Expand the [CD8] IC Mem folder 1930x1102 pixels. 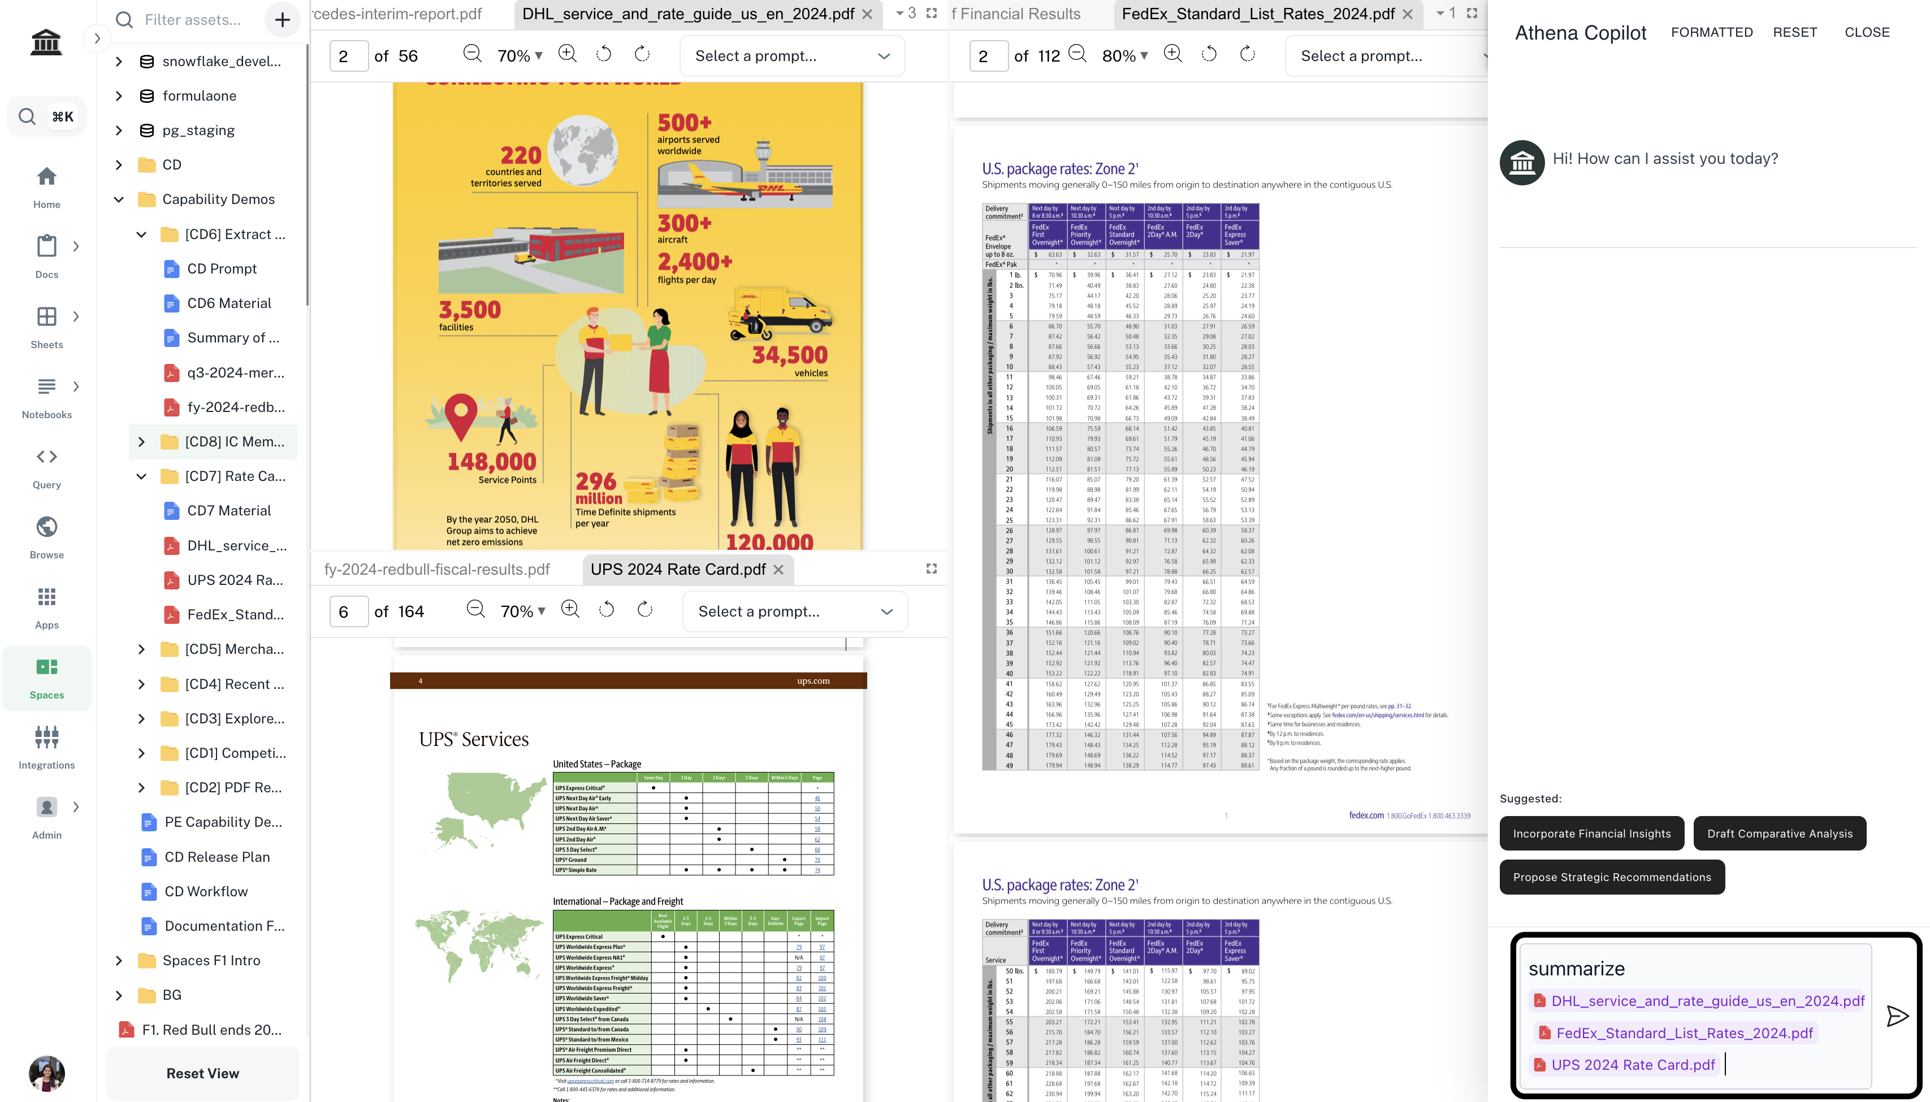click(141, 441)
